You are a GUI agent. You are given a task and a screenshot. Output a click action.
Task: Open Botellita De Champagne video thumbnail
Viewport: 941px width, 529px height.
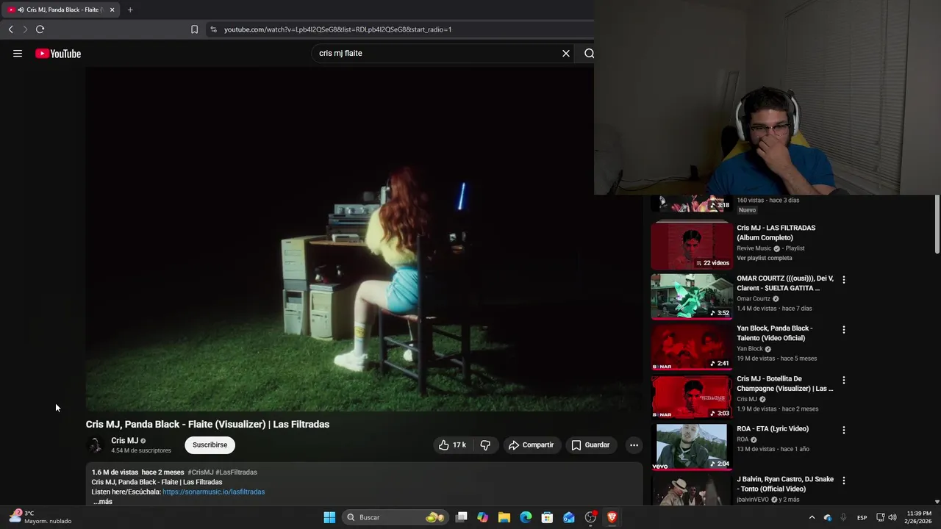[x=692, y=397]
